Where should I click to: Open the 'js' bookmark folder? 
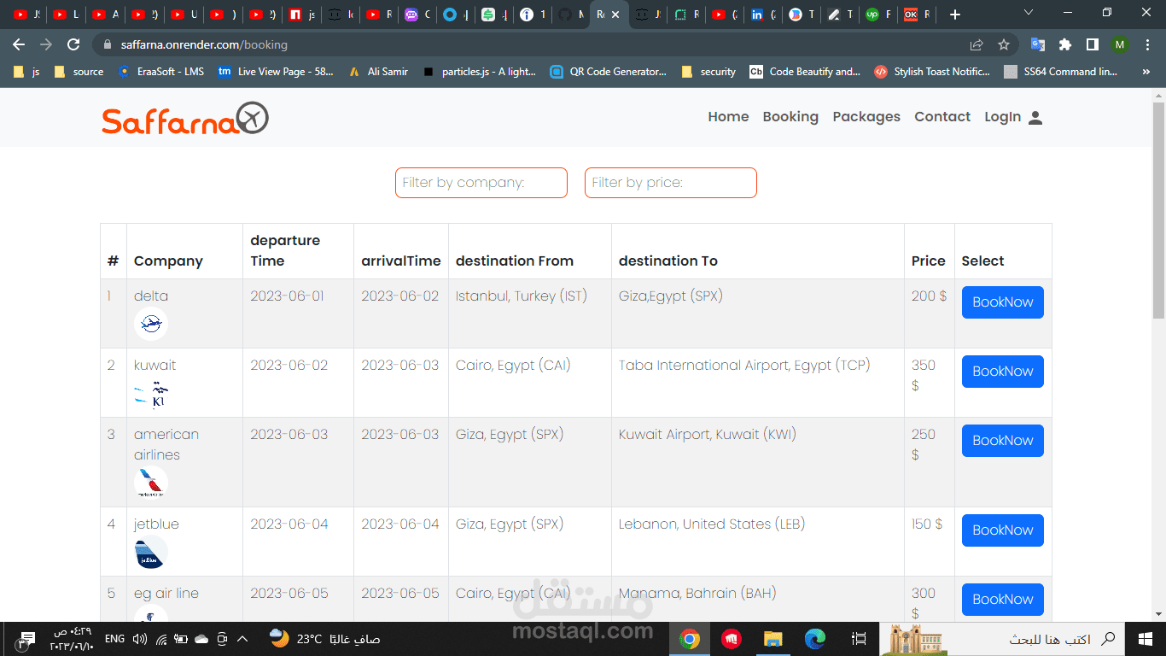tap(26, 72)
